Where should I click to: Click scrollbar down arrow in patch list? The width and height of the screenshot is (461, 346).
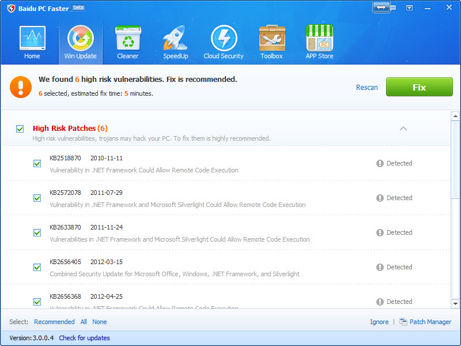[x=455, y=303]
